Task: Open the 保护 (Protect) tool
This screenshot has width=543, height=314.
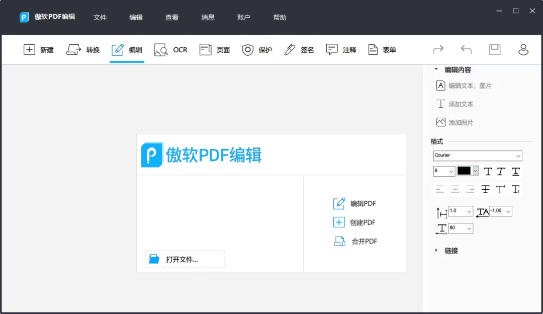Action: [x=256, y=50]
